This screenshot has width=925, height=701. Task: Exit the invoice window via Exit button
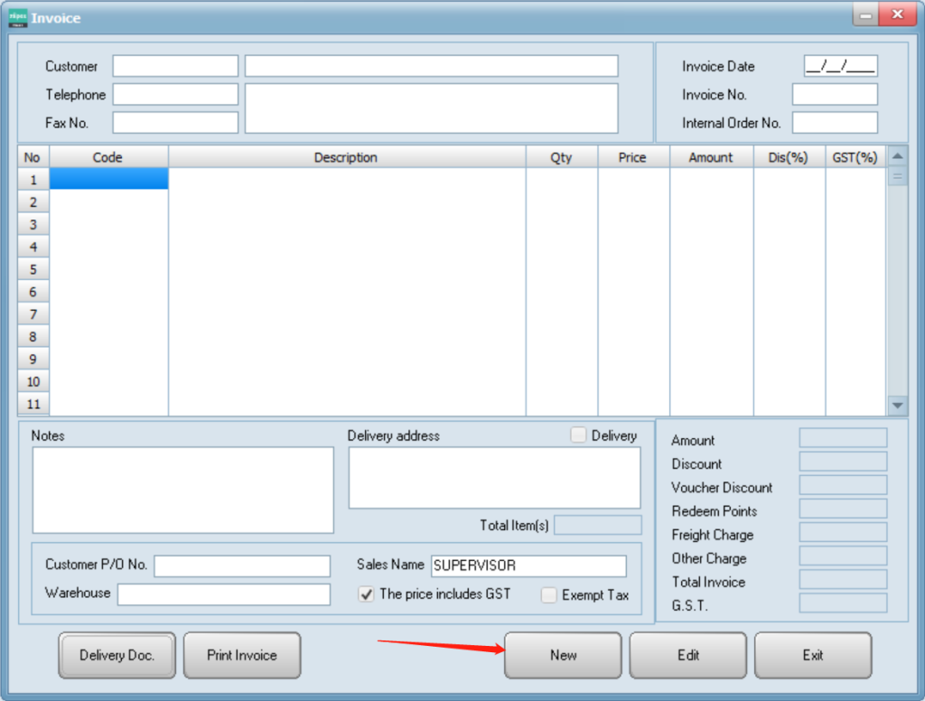tap(812, 655)
